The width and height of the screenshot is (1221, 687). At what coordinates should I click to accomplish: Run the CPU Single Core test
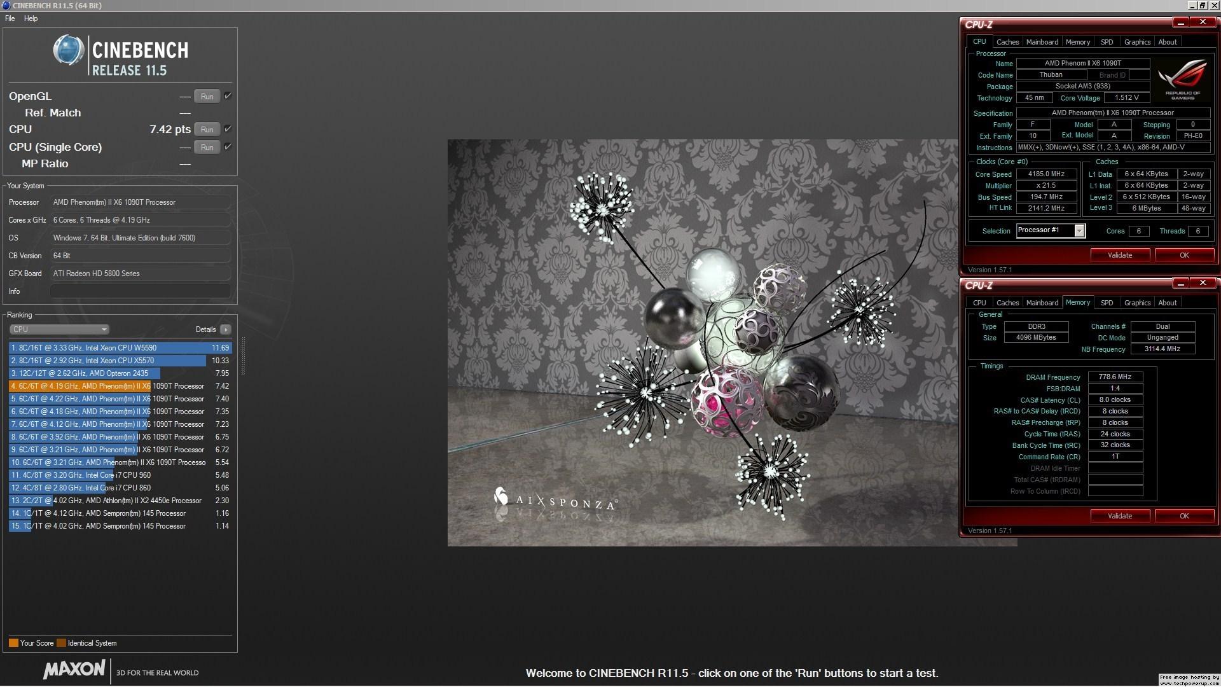click(x=207, y=148)
